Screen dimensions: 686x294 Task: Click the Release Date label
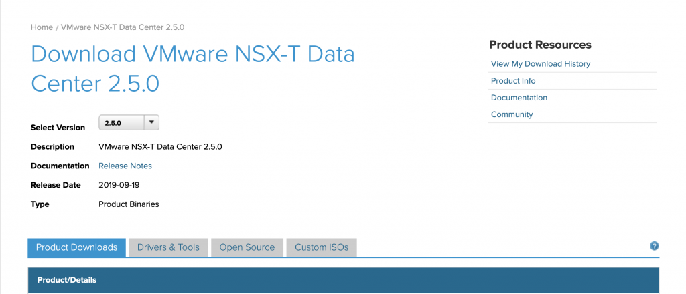click(56, 185)
